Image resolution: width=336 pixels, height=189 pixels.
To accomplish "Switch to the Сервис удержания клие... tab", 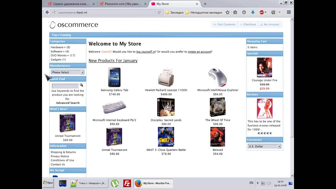I will click(x=71, y=4).
